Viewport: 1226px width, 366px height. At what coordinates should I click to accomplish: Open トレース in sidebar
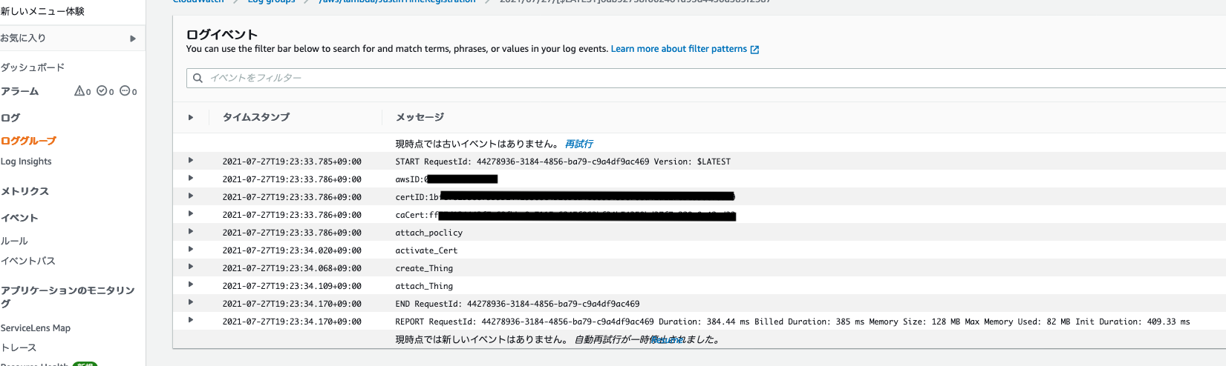coord(19,347)
